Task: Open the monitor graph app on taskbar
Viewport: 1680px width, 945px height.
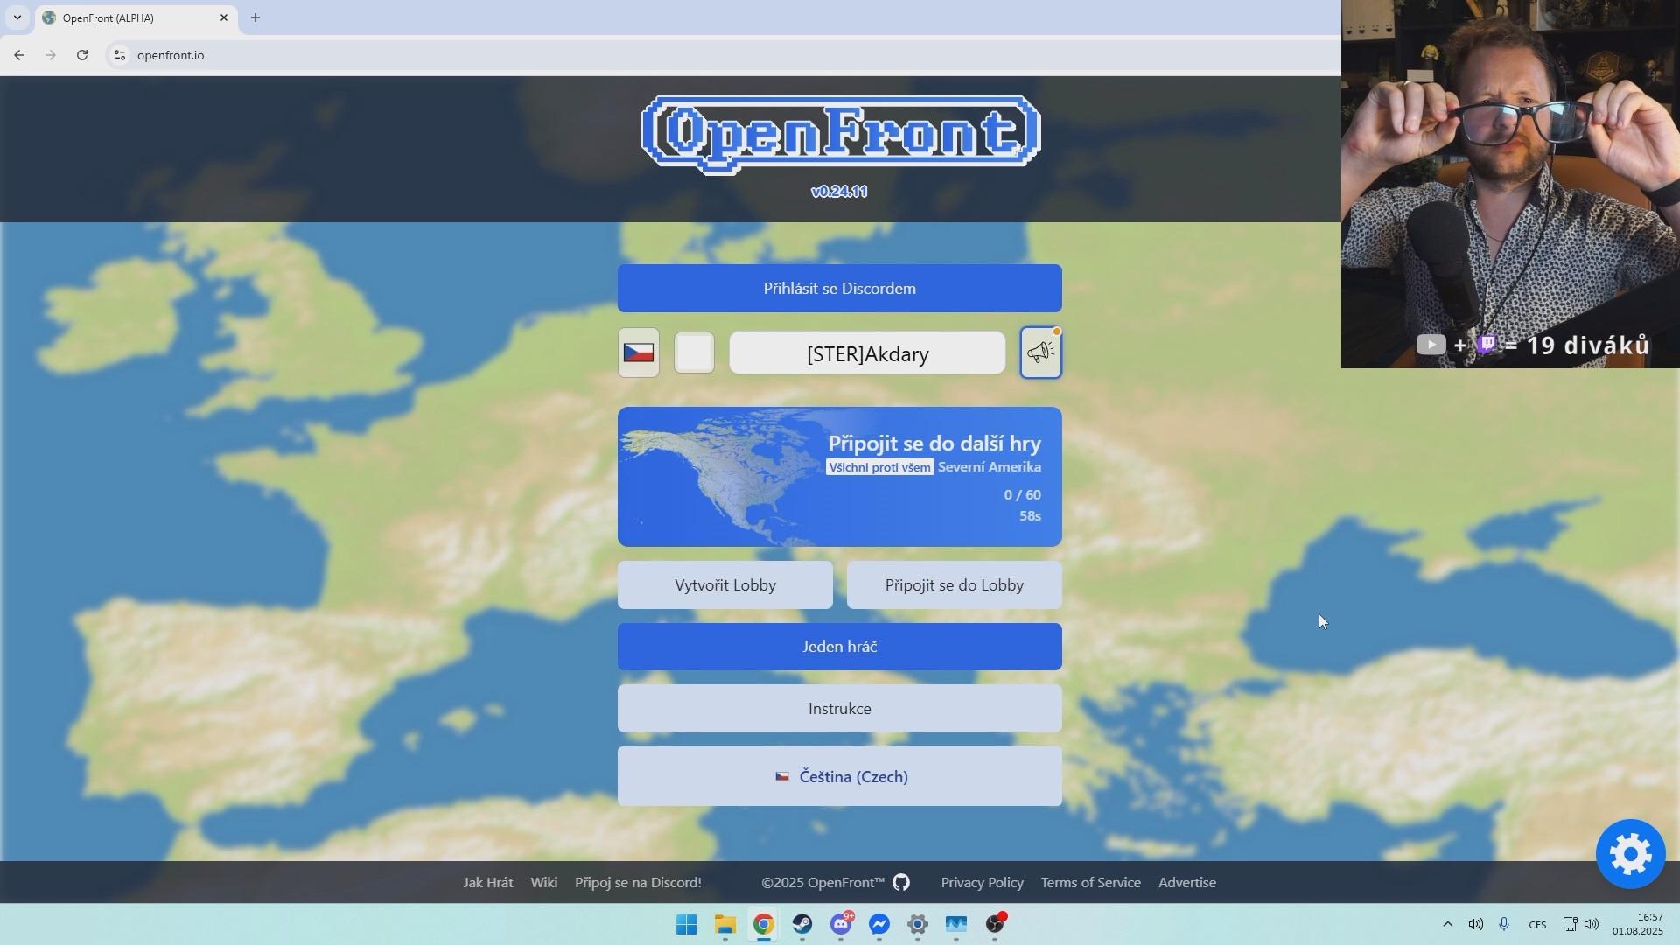Action: 956,924
